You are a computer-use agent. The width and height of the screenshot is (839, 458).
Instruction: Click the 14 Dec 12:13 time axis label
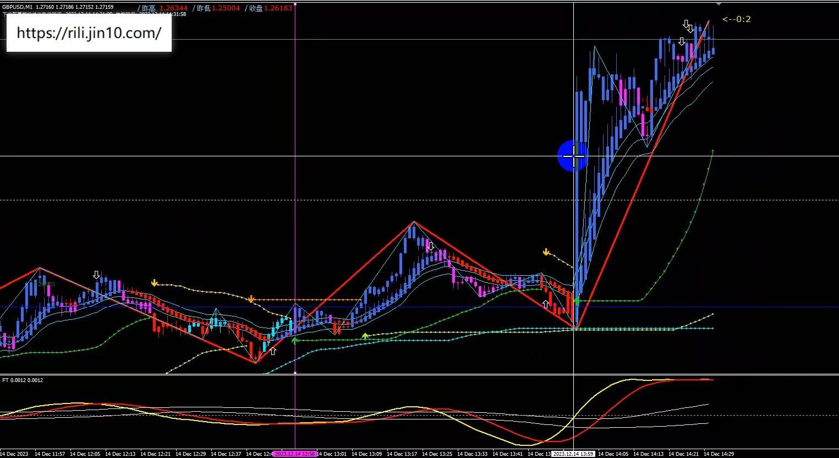pos(120,454)
